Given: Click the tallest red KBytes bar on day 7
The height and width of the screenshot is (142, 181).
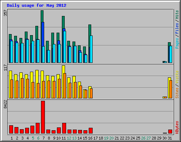Looking at the screenshot, I should tap(43, 117).
